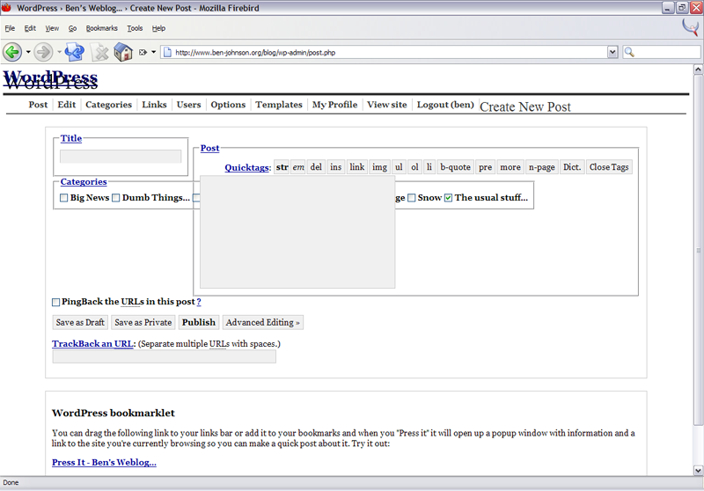Open the Post admin tab
The image size is (704, 491).
point(38,105)
